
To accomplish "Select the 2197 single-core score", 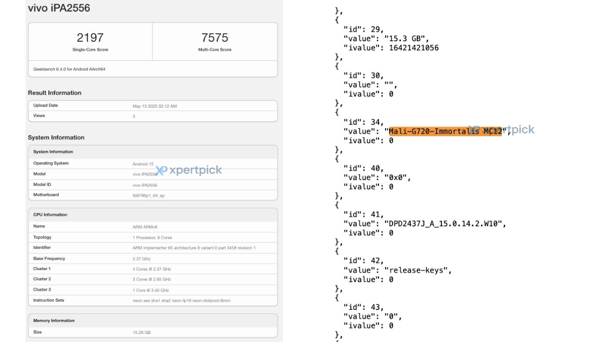I will [x=90, y=38].
